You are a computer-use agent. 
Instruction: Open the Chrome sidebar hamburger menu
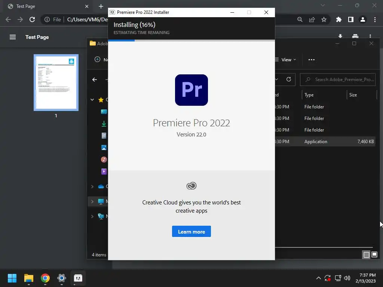click(x=13, y=37)
